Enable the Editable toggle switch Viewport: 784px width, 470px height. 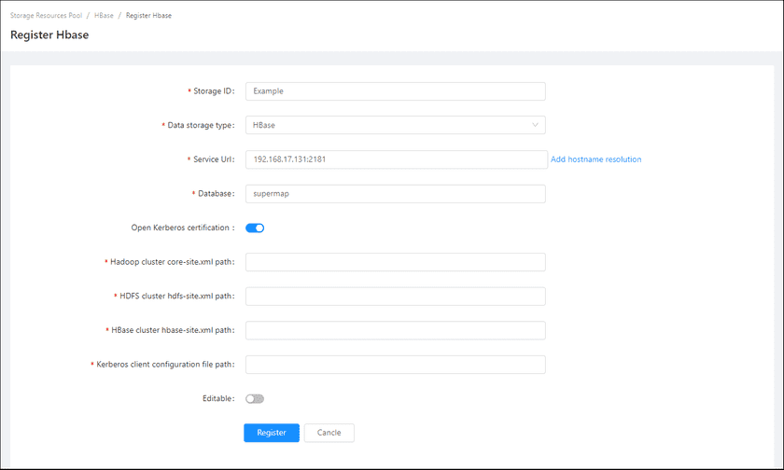(x=255, y=398)
